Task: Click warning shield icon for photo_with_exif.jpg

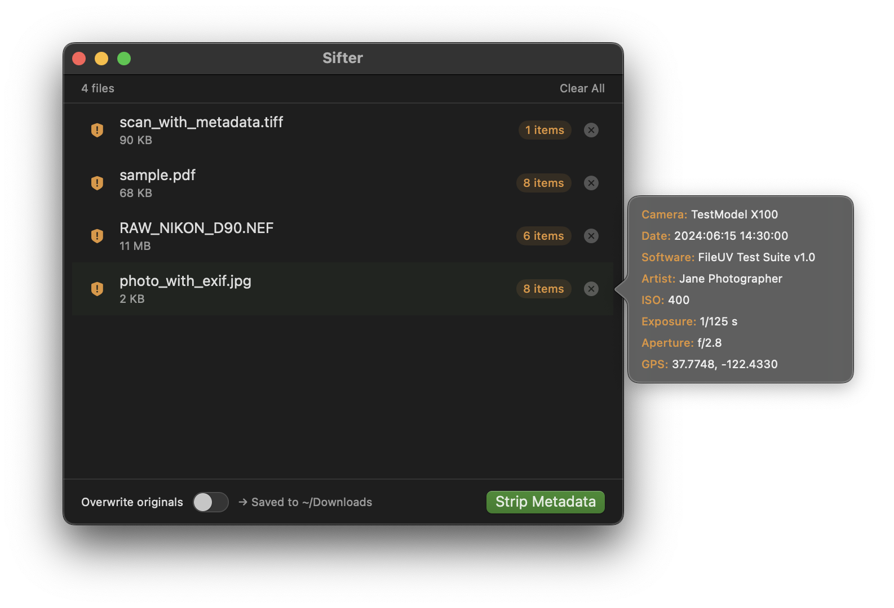Action: point(97,289)
